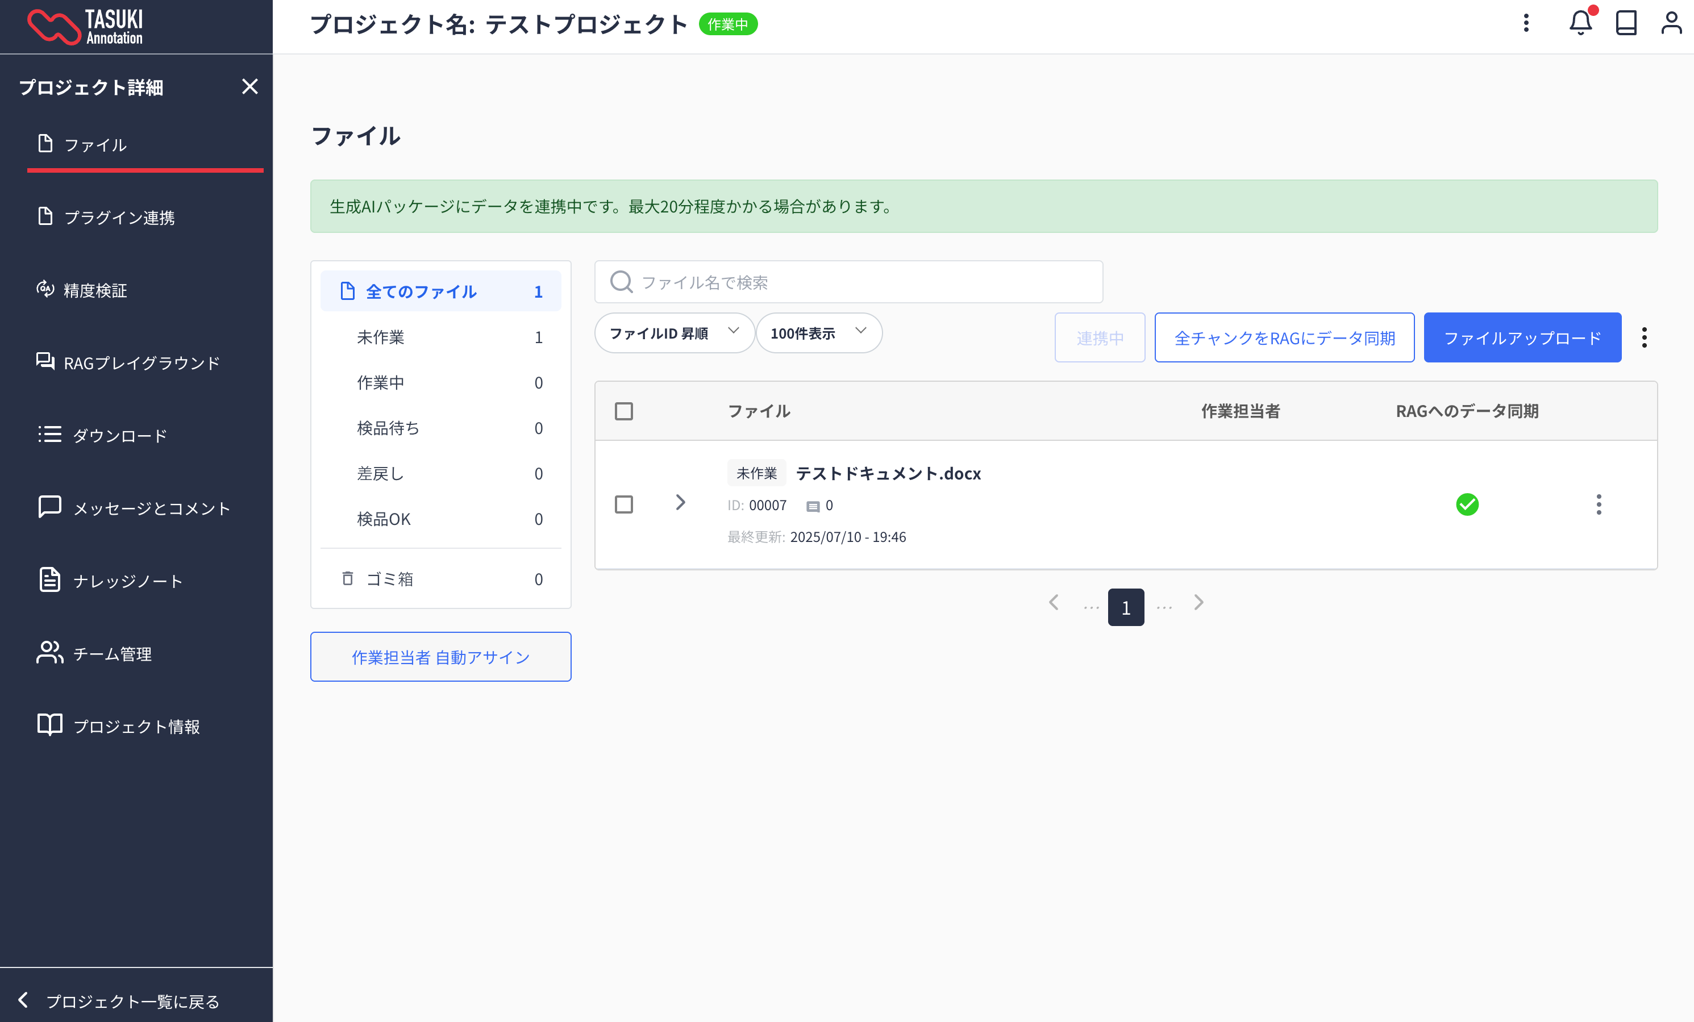Click the ファイルアップロード button
Viewport: 1694px width, 1022px height.
(x=1521, y=337)
